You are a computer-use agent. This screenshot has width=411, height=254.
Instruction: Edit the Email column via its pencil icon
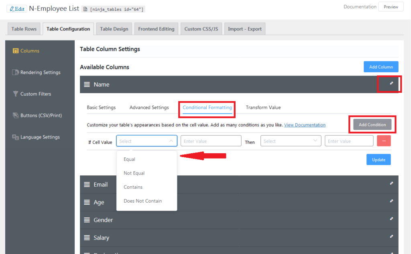click(x=392, y=184)
